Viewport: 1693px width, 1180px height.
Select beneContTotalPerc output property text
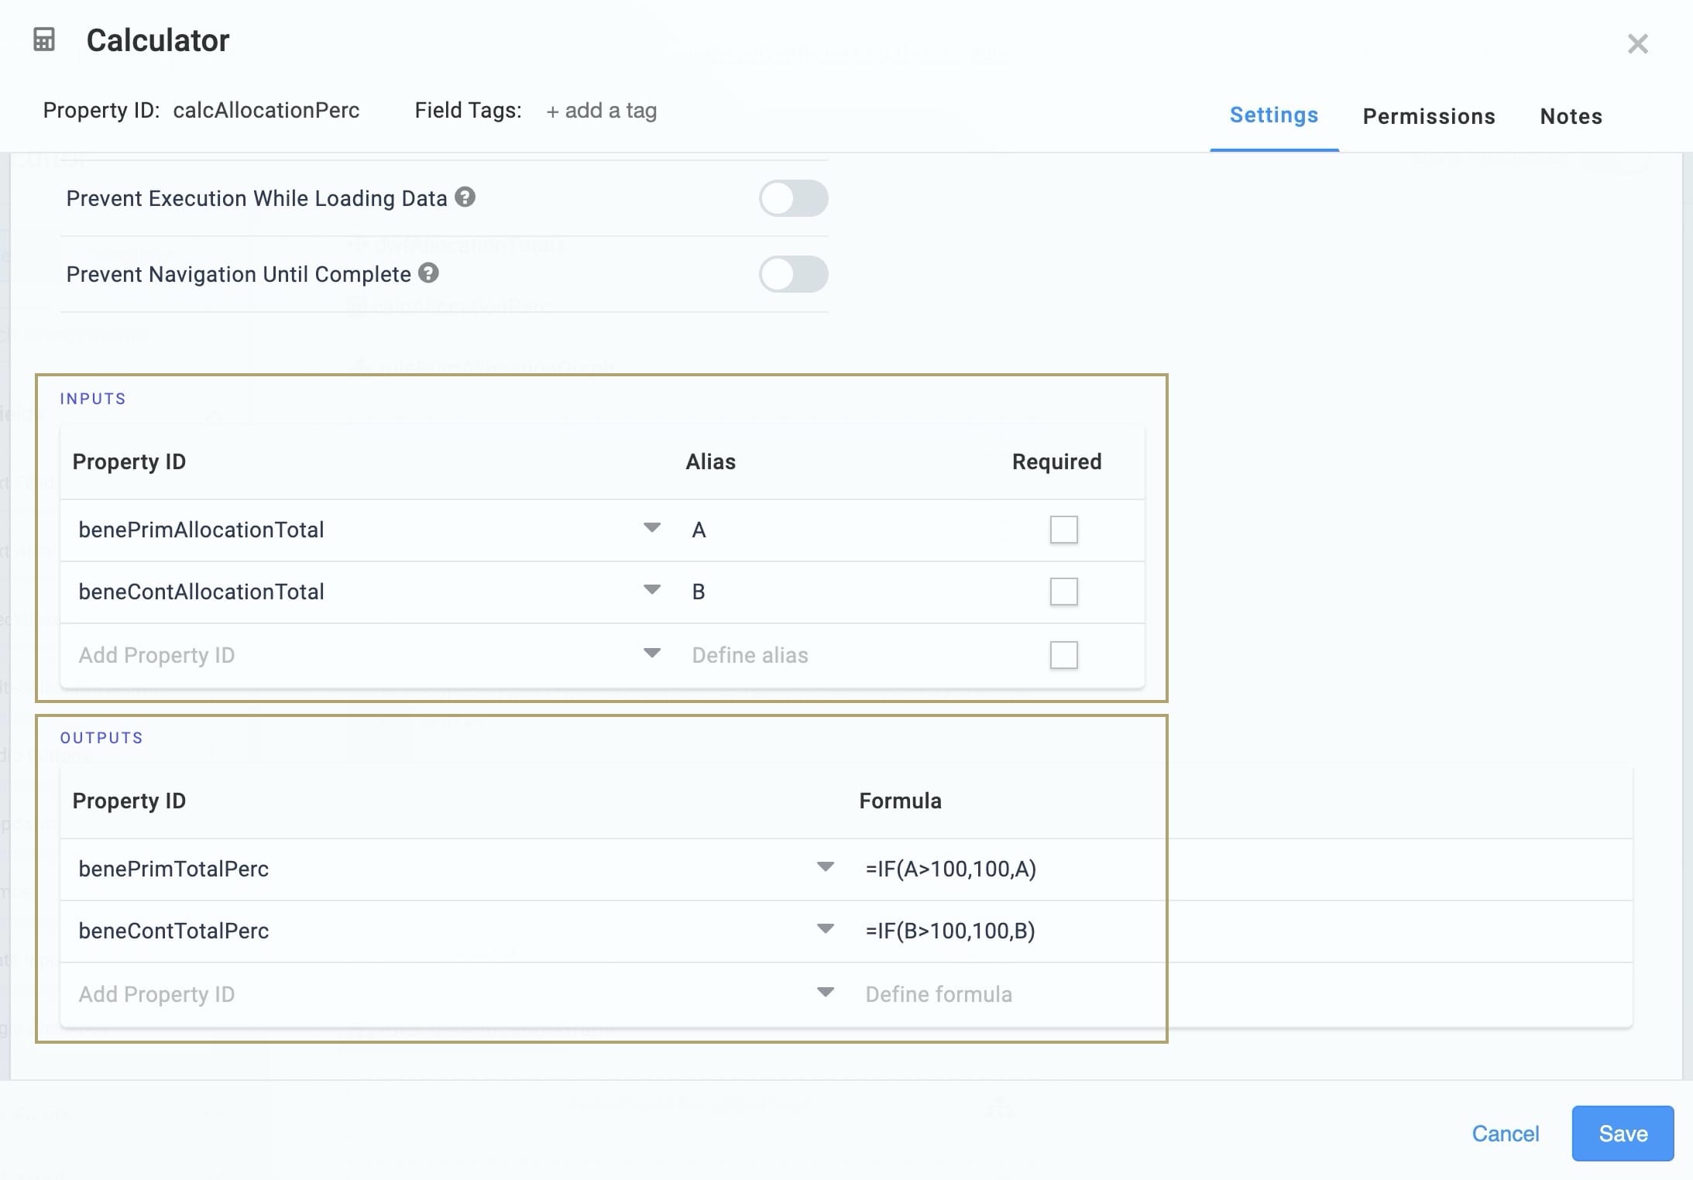pyautogui.click(x=173, y=931)
